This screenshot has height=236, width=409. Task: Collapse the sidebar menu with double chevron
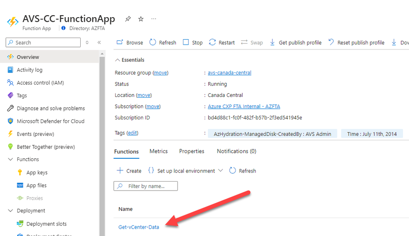coord(99,43)
